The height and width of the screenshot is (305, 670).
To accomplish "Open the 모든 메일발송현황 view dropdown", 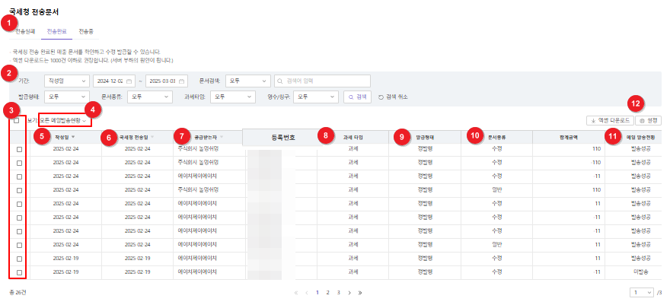I will pos(65,120).
